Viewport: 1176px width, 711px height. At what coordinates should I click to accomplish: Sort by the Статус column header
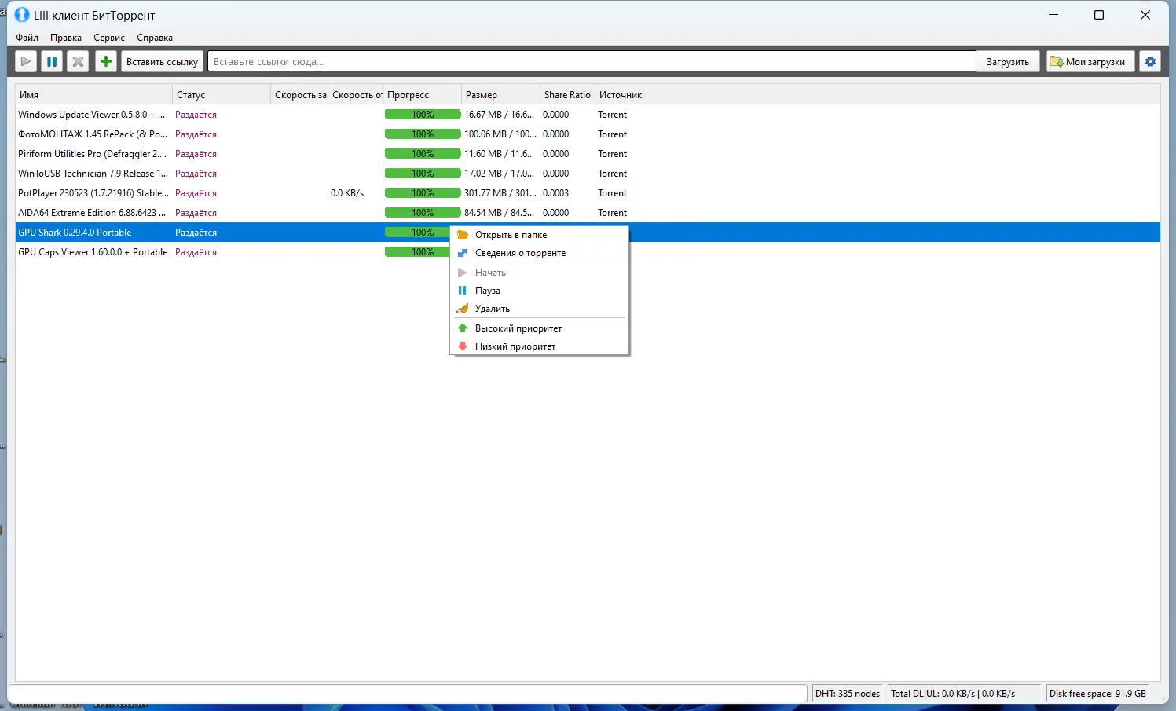pos(222,95)
